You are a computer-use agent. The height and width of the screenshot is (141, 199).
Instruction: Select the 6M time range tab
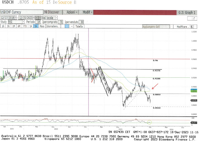pos(19,26)
